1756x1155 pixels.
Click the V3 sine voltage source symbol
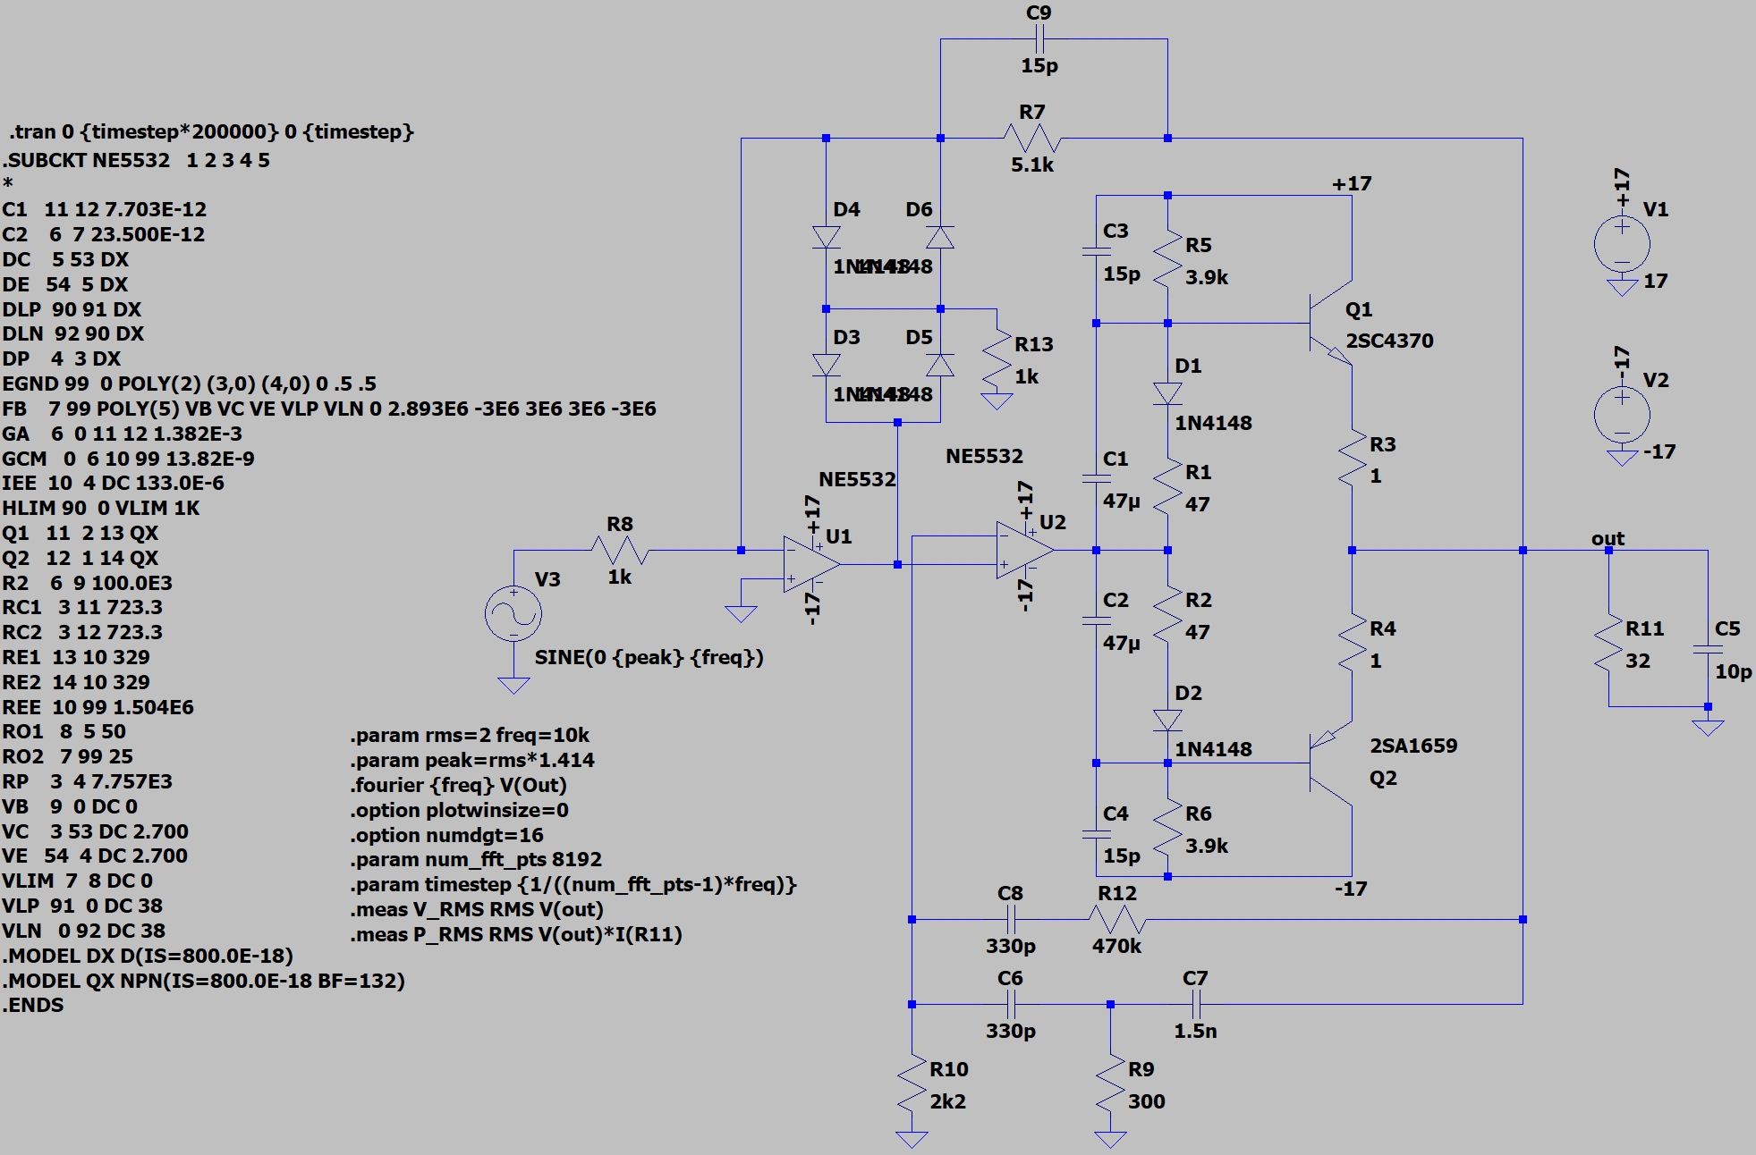513,613
